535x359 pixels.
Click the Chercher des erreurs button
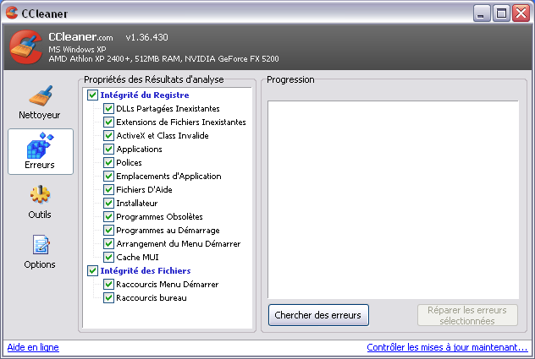(318, 315)
